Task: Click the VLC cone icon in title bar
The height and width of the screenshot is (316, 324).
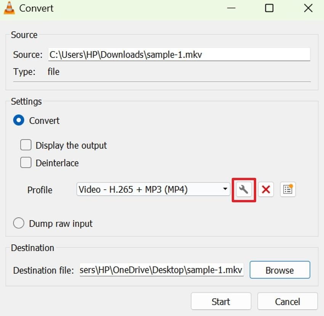Action: (9, 8)
